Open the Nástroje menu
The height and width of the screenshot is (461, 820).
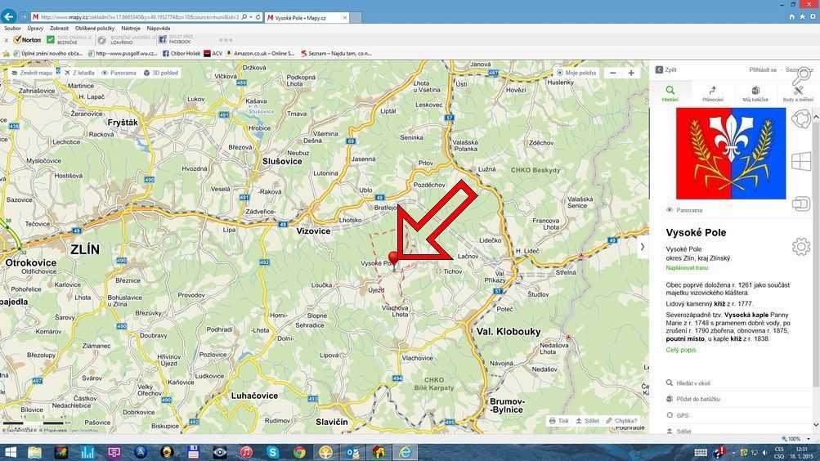coord(131,29)
